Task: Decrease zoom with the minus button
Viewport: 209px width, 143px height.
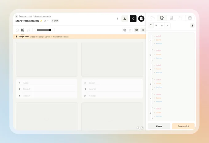Action: point(34,30)
